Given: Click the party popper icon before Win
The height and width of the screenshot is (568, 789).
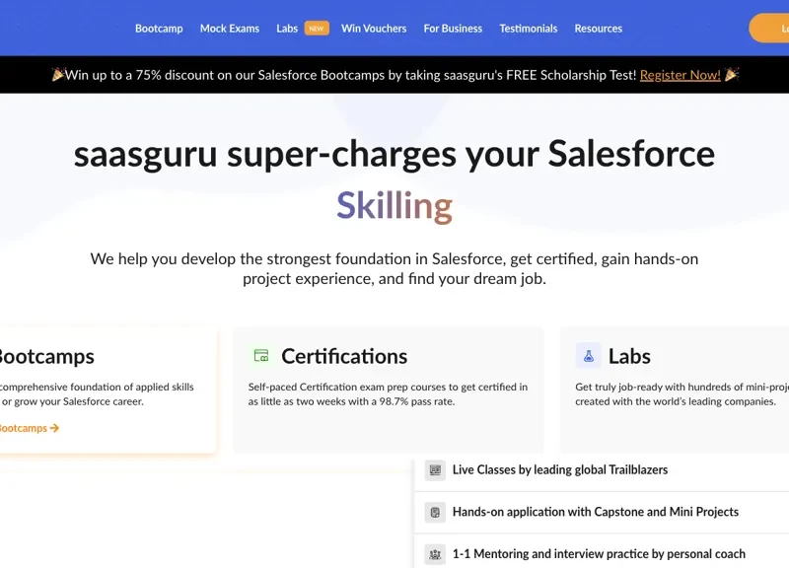Looking at the screenshot, I should [58, 75].
